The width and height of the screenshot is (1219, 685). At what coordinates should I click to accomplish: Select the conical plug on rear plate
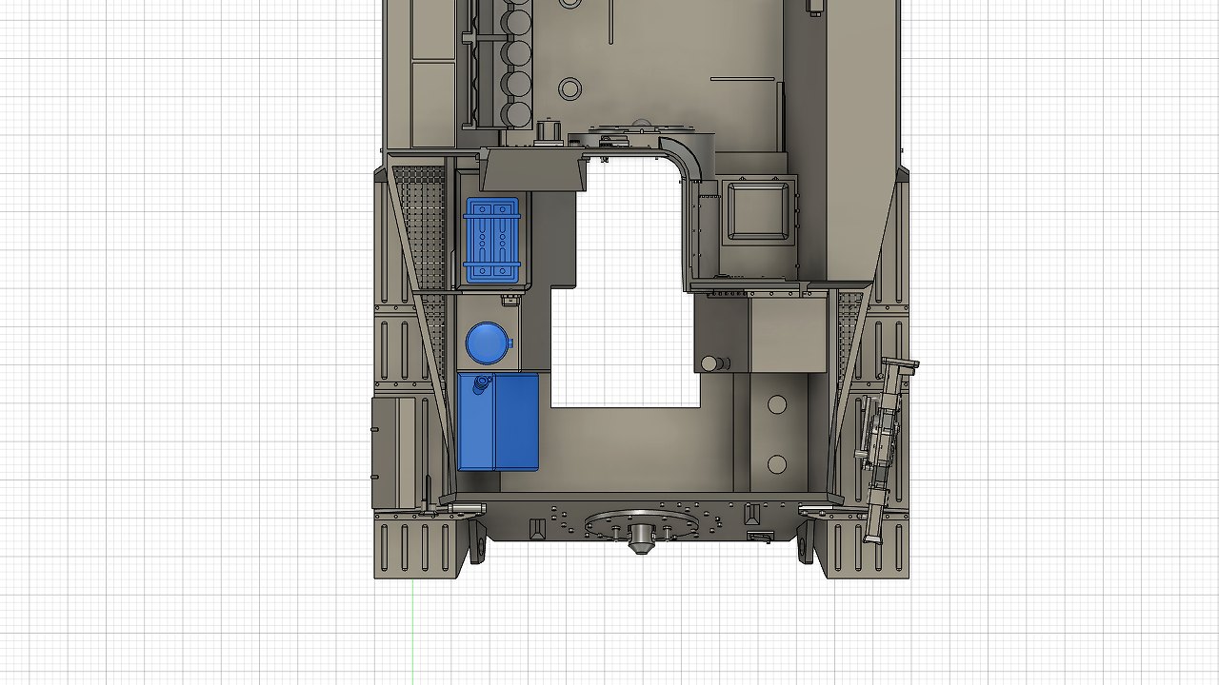(640, 539)
